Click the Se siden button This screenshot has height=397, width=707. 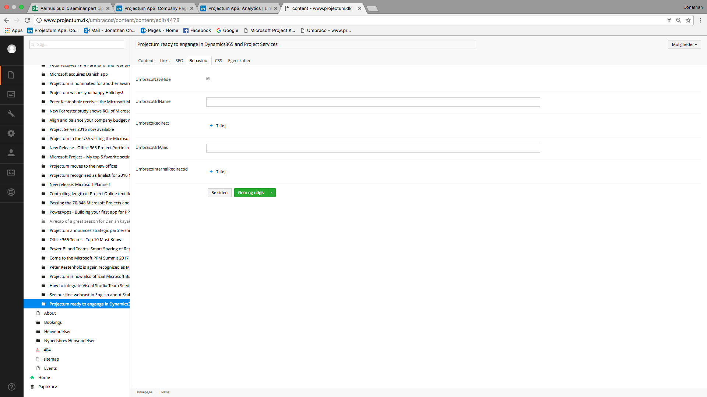point(219,193)
